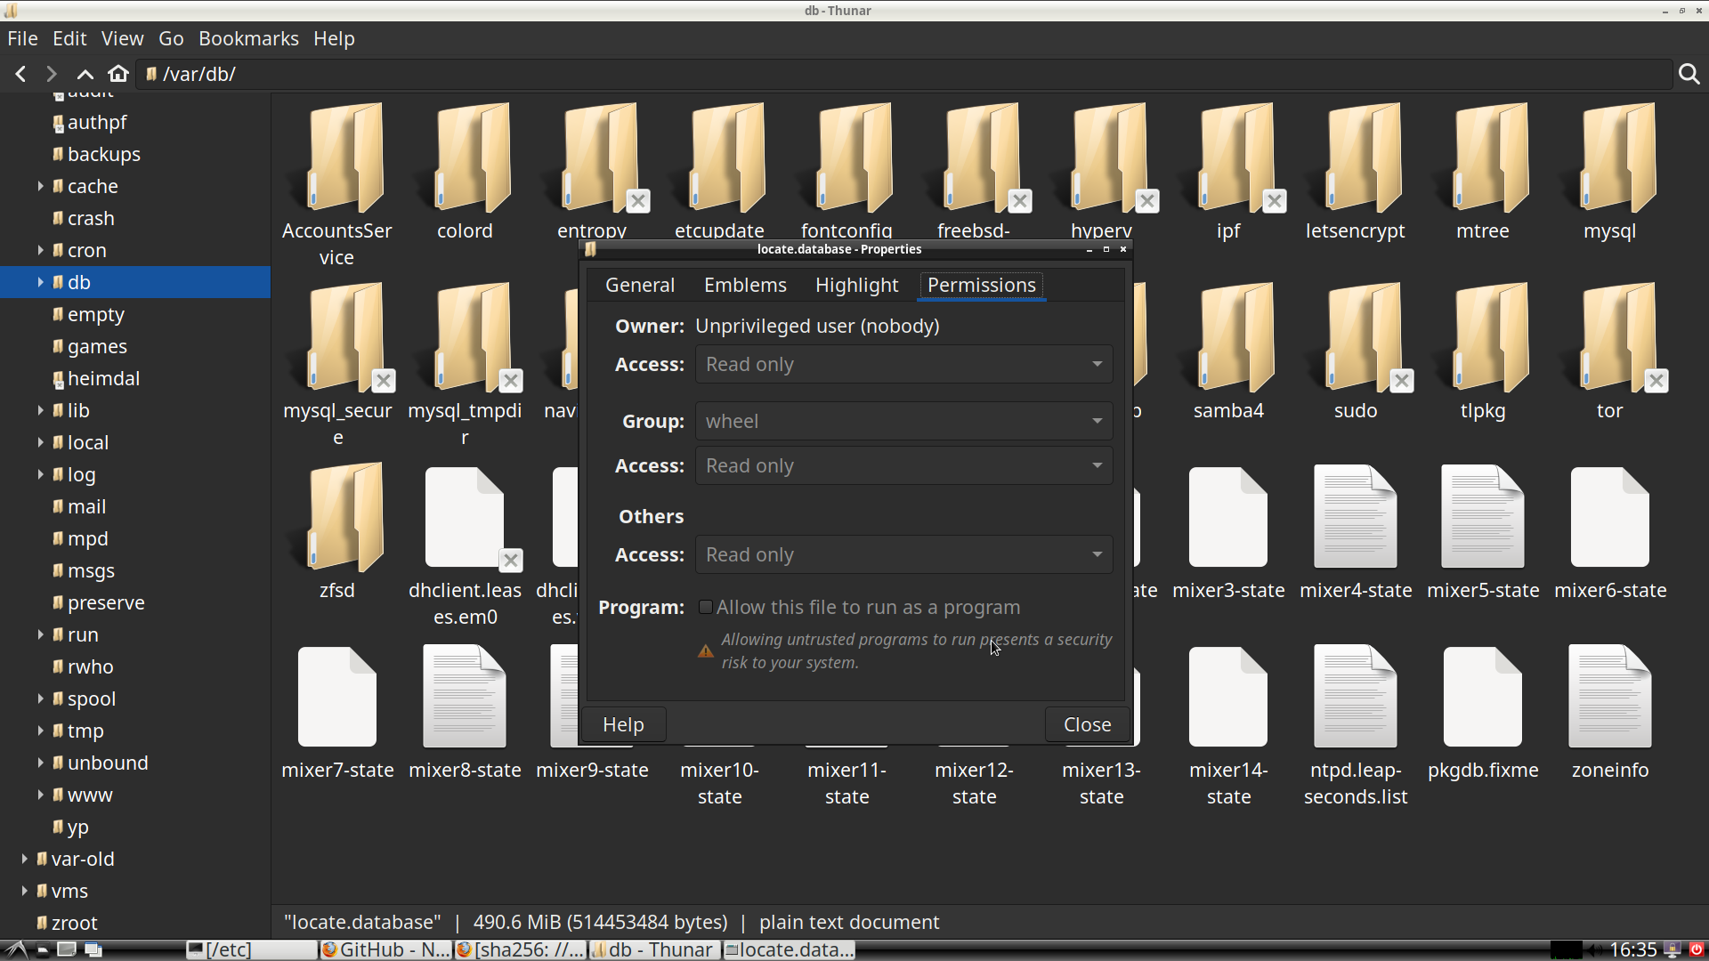Screen dimensions: 1709x961
Task: Expand the spool tree node
Action: pyautogui.click(x=40, y=699)
